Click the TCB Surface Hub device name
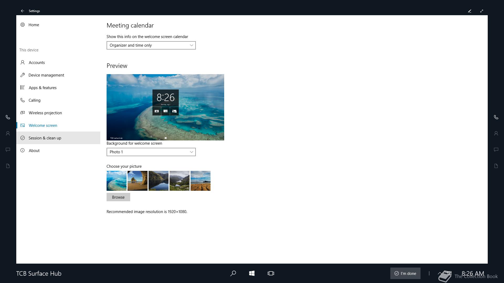Image resolution: width=504 pixels, height=283 pixels. [x=39, y=274]
